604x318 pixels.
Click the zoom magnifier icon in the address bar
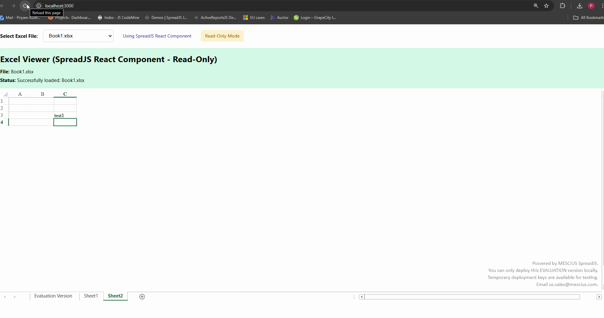(536, 6)
